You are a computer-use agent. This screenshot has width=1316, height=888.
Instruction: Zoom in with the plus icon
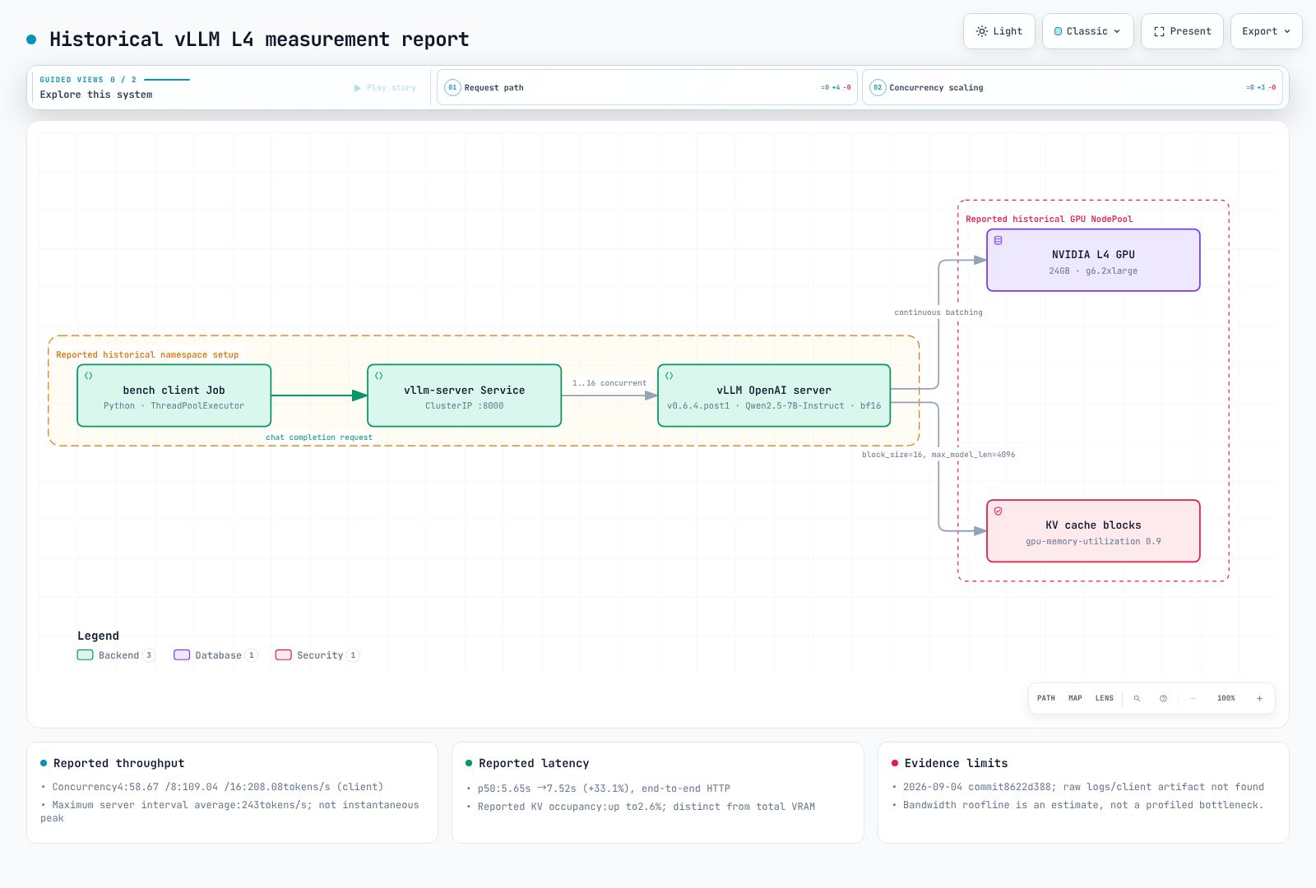(1259, 698)
